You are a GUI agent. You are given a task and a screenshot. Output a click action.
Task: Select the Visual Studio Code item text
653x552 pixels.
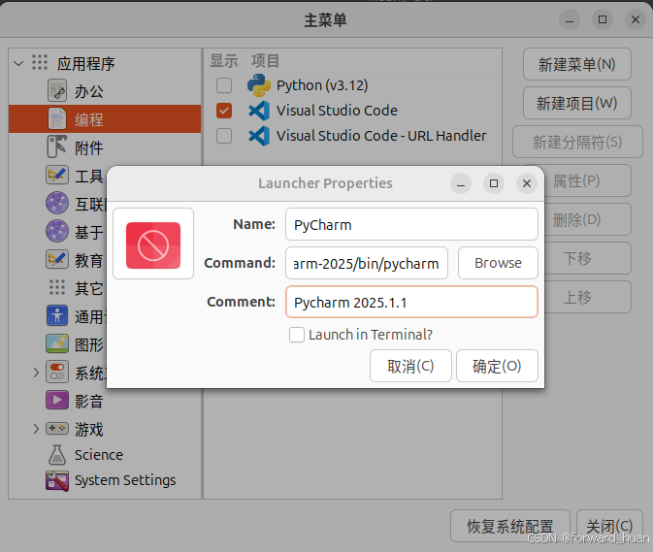337,111
